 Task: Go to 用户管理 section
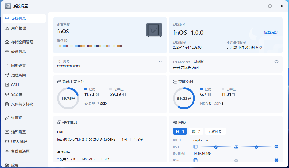click(24, 28)
